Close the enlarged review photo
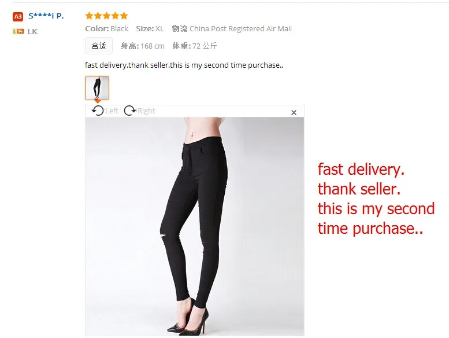Screen dimensions: 449x338 [x=294, y=112]
